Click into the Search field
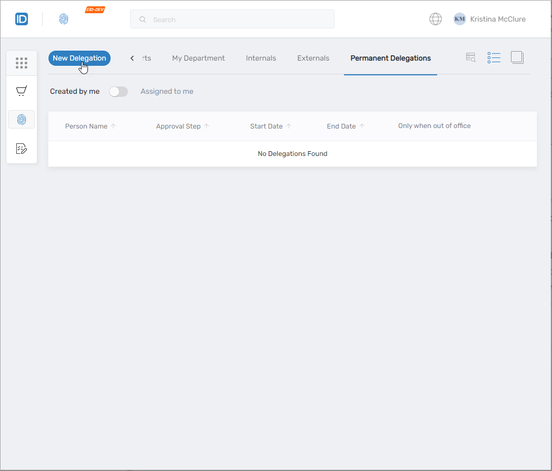Screen dimensions: 552x471 [237, 19]
